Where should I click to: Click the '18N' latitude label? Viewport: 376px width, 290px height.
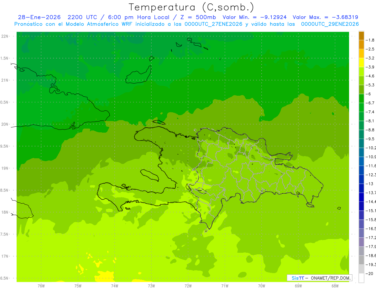tap(5, 212)
